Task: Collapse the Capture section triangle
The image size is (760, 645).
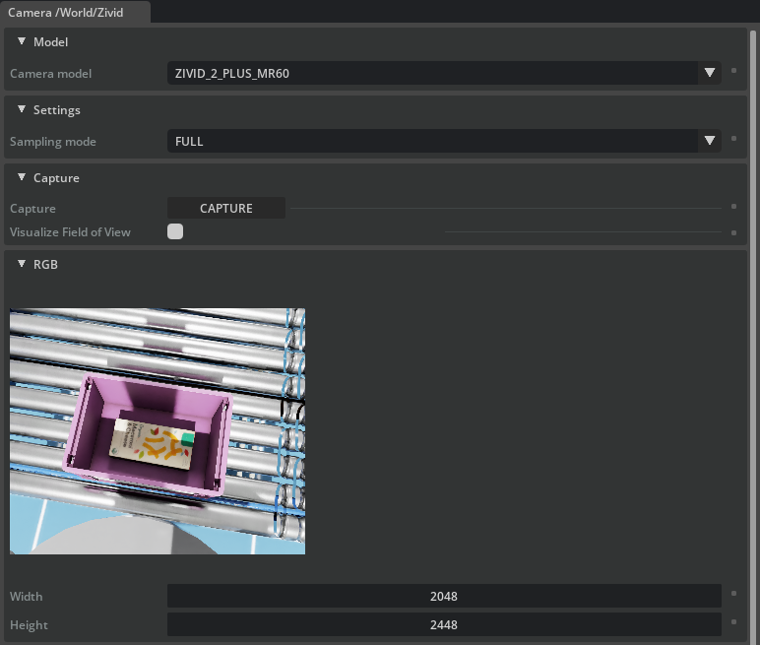Action: pyautogui.click(x=22, y=177)
